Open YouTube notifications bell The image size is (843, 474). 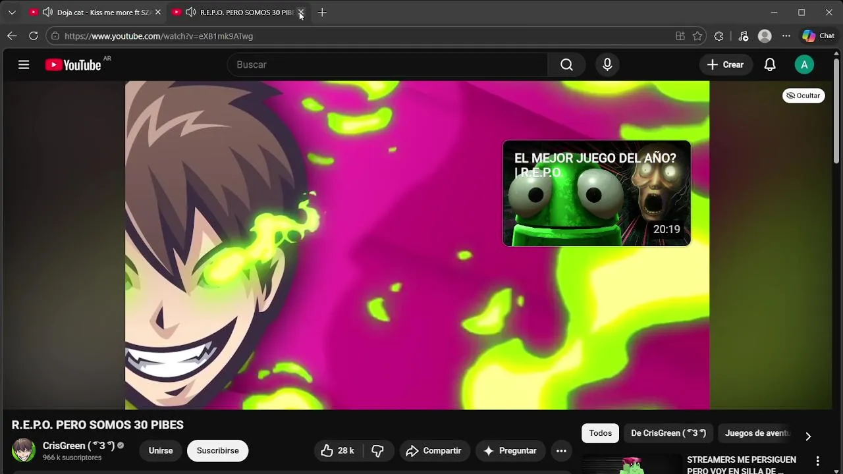click(770, 65)
